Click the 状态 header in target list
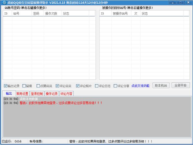Image resolution: width=193 pixels, height=145 pixels. [x=162, y=13]
